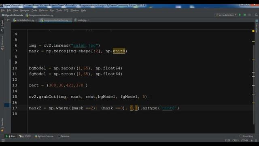The image size is (259, 146).
Task: Click line number 17 in gutter
Action: [x=15, y=108]
